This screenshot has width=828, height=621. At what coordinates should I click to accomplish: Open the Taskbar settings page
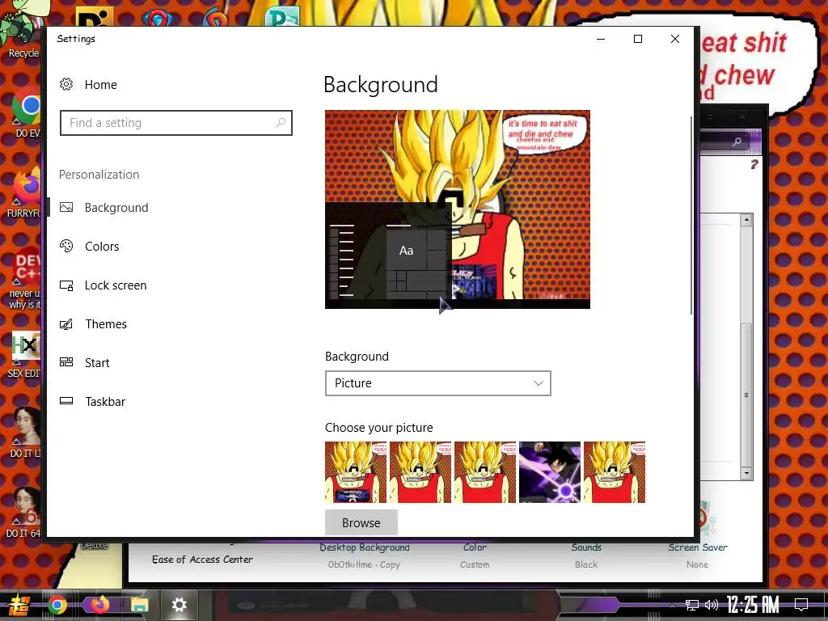105,401
